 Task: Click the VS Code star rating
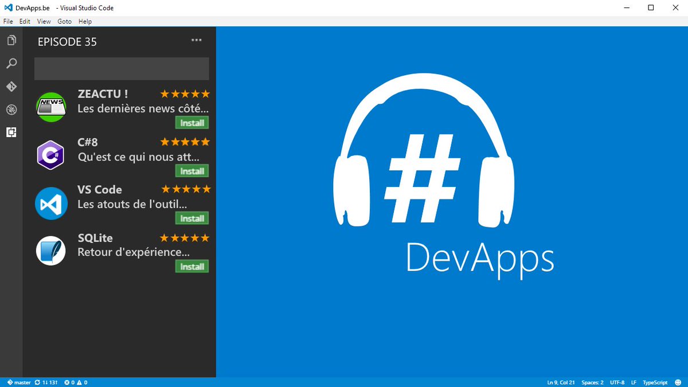pyautogui.click(x=186, y=189)
